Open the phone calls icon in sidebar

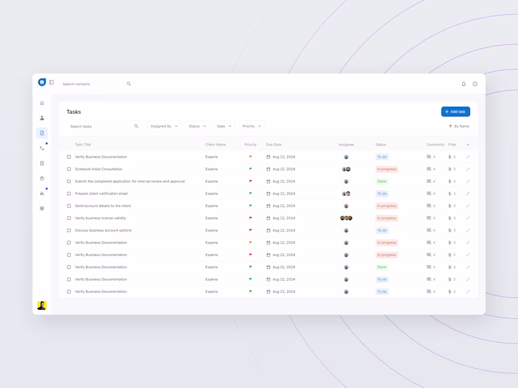[x=42, y=148]
